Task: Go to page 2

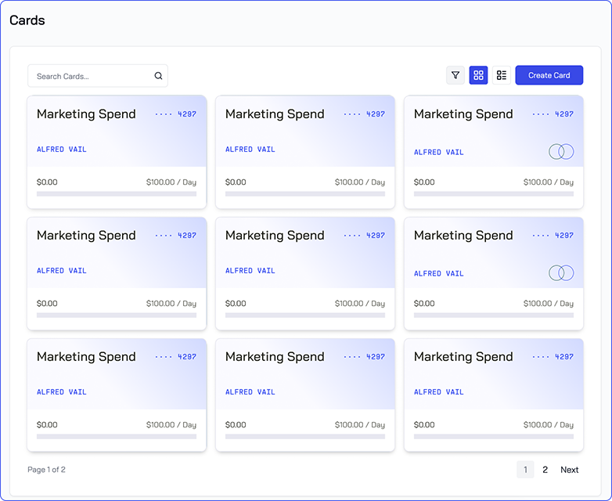Action: [x=545, y=470]
